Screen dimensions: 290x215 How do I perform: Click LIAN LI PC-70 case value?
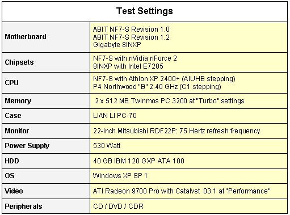click(115, 116)
